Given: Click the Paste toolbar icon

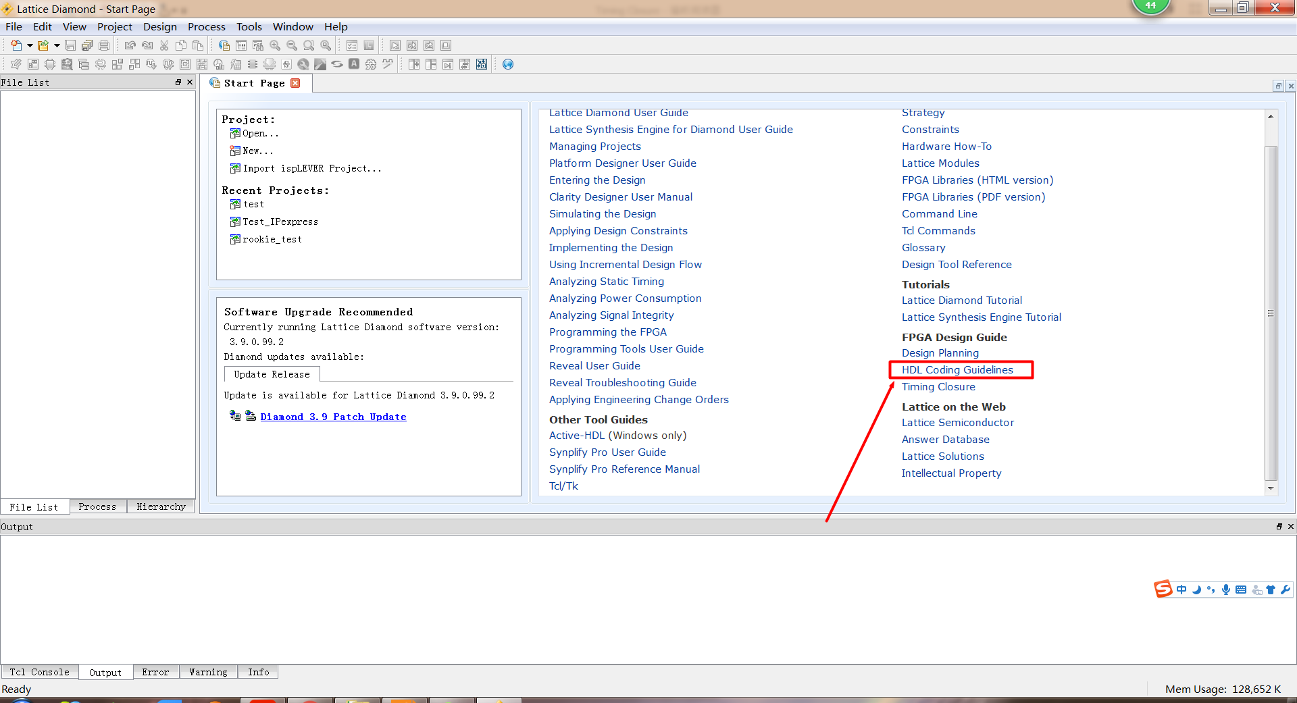Looking at the screenshot, I should tap(198, 45).
